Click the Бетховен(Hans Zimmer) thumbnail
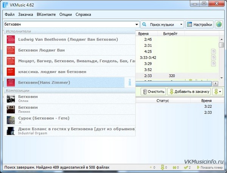227x173 pixels. 11,82
